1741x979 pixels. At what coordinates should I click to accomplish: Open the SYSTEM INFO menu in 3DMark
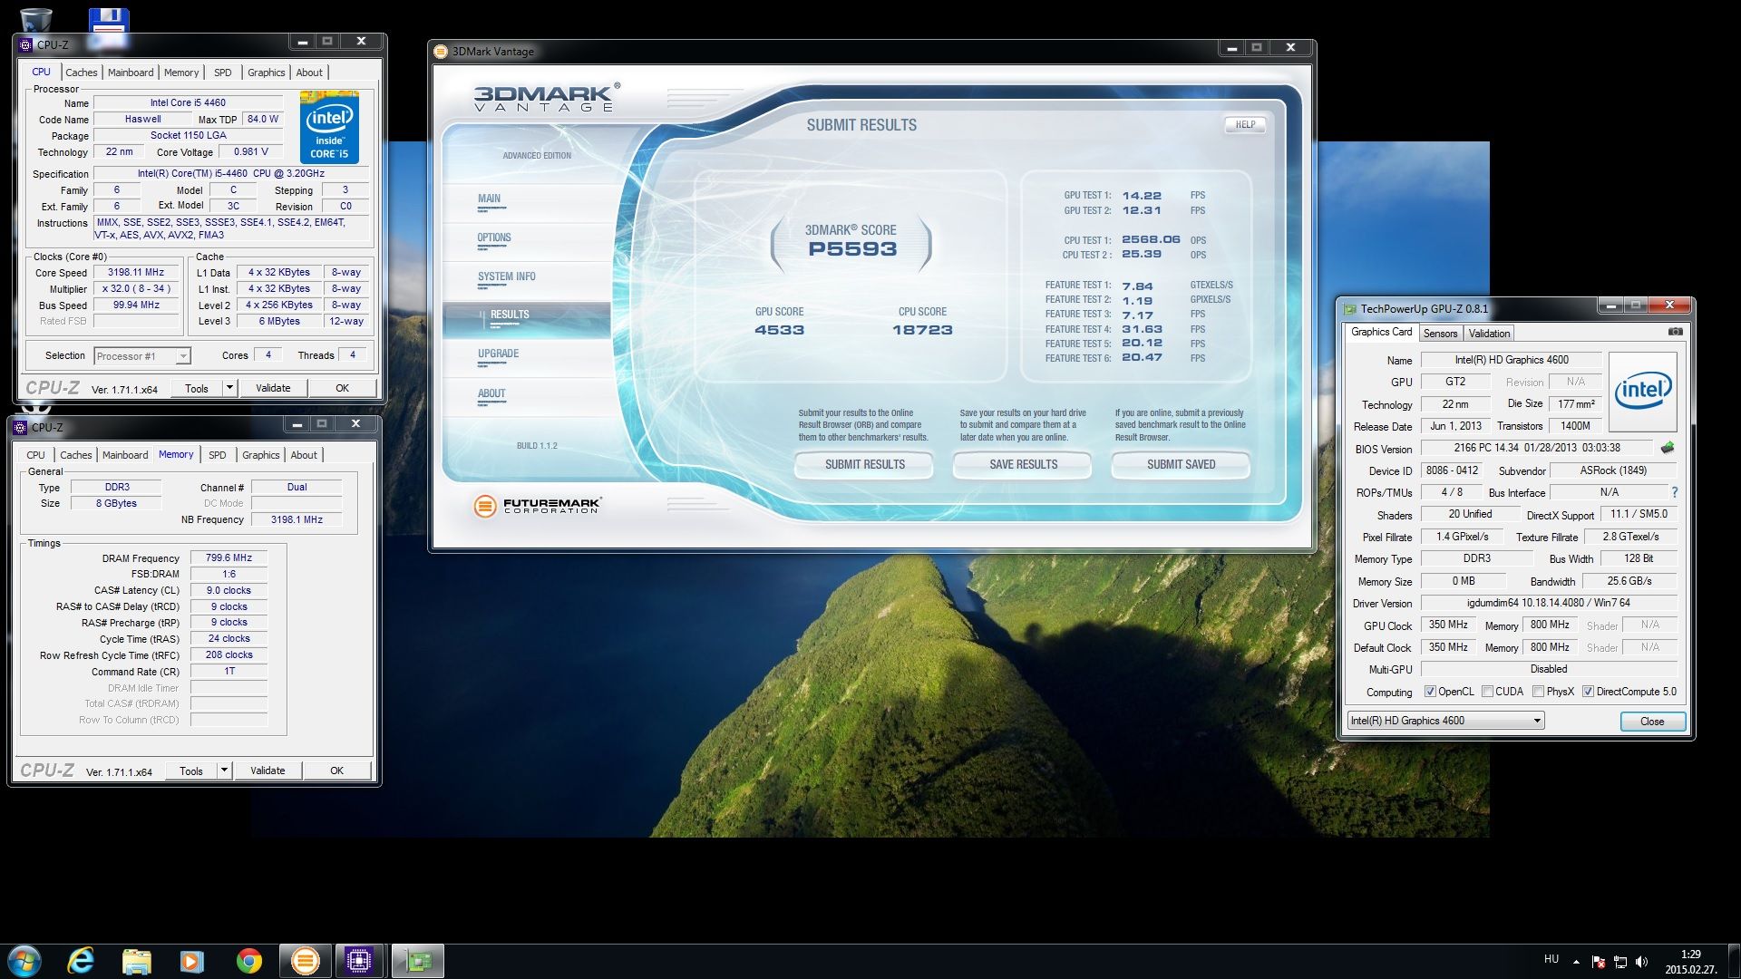point(506,276)
